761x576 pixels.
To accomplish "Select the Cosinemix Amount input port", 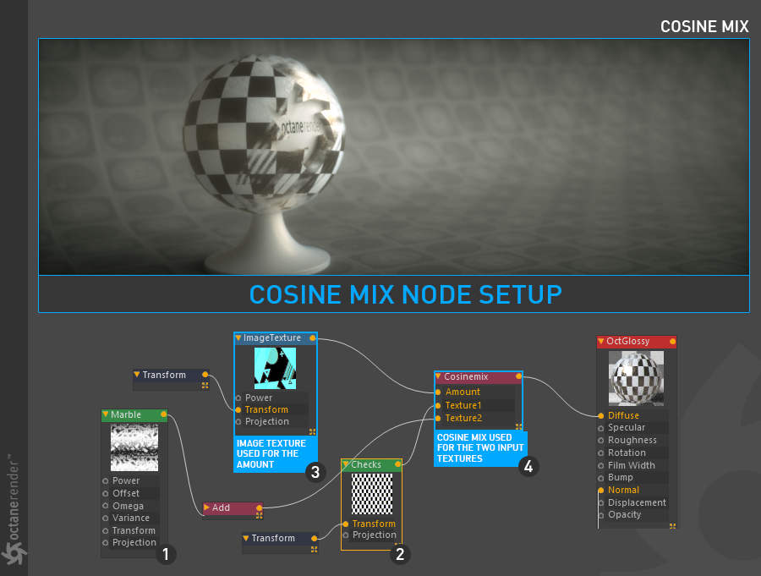I will click(x=438, y=392).
